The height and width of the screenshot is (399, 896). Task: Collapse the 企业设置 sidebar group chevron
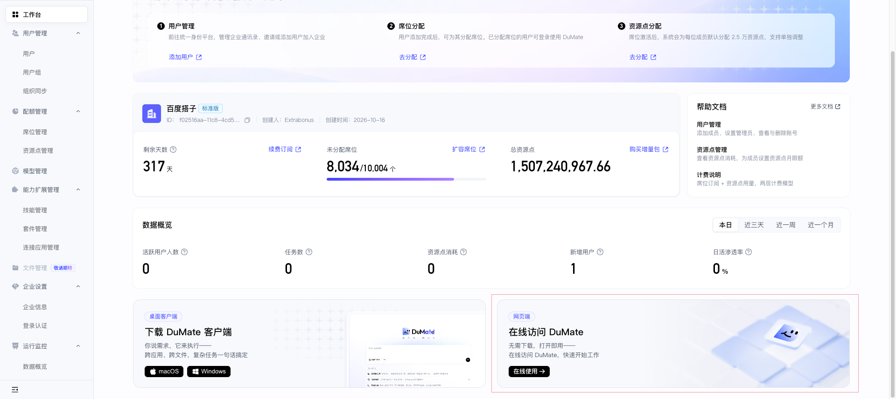78,286
